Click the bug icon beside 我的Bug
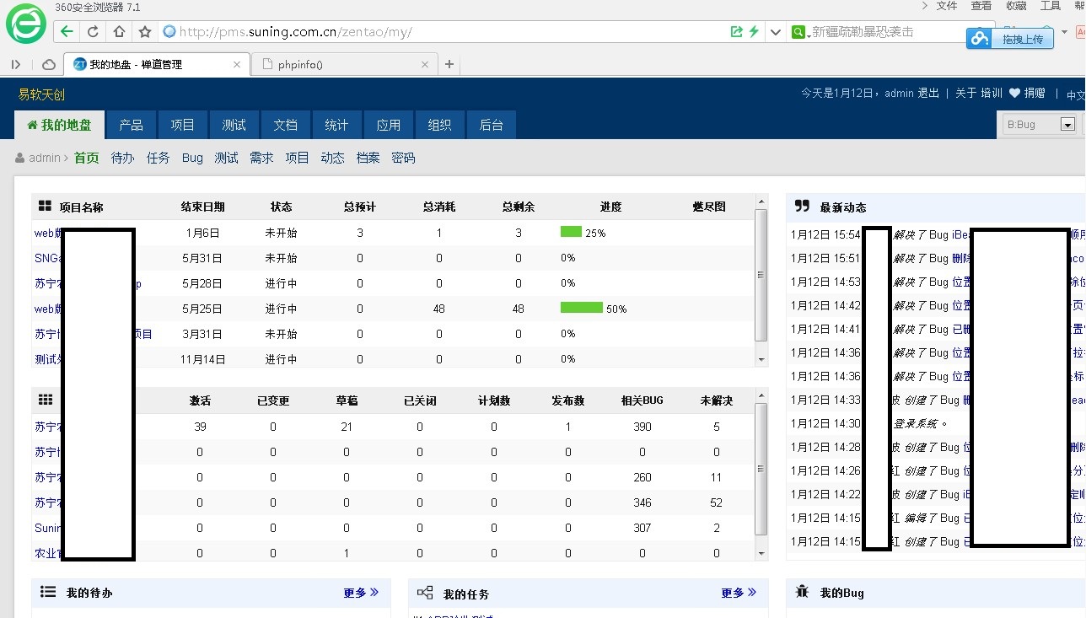Viewport: 1086px width, 618px height. click(802, 592)
